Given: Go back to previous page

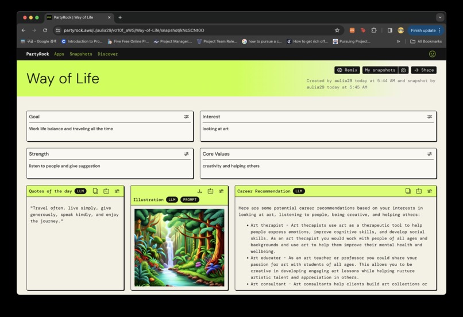Looking at the screenshot, I should tap(24, 30).
